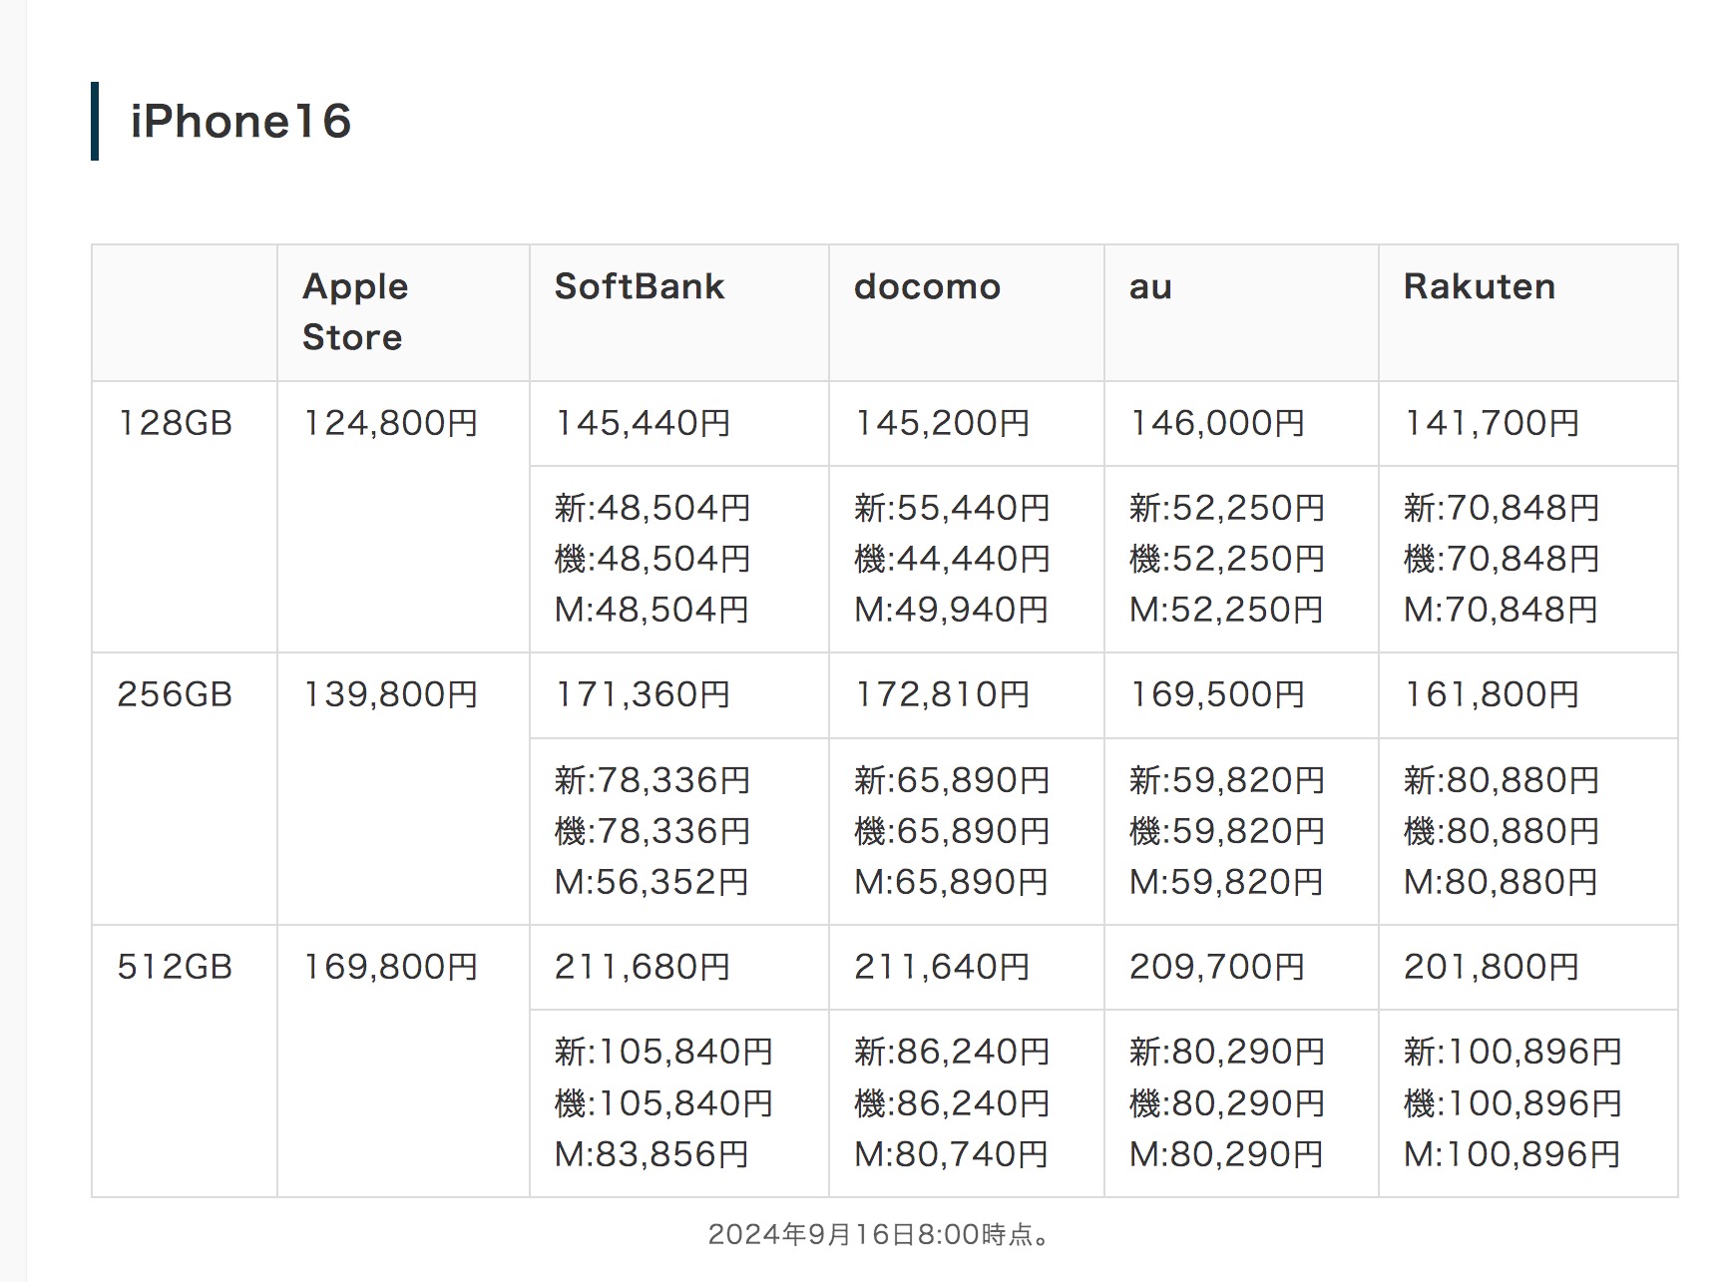Screen dimensions: 1731x1282
Task: Click the M:100,896円 Rakuten line
Action: tap(1513, 1154)
